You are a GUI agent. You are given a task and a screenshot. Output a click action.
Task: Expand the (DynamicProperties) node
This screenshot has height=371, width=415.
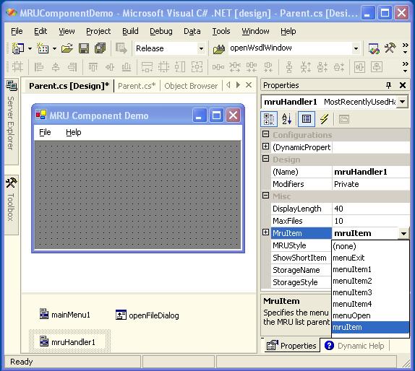pyautogui.click(x=266, y=147)
